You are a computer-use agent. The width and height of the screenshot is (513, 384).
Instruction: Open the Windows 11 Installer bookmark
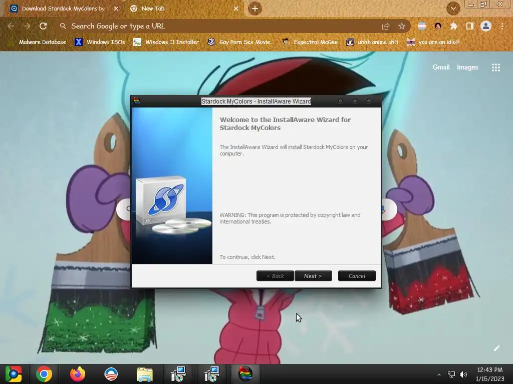coord(166,42)
